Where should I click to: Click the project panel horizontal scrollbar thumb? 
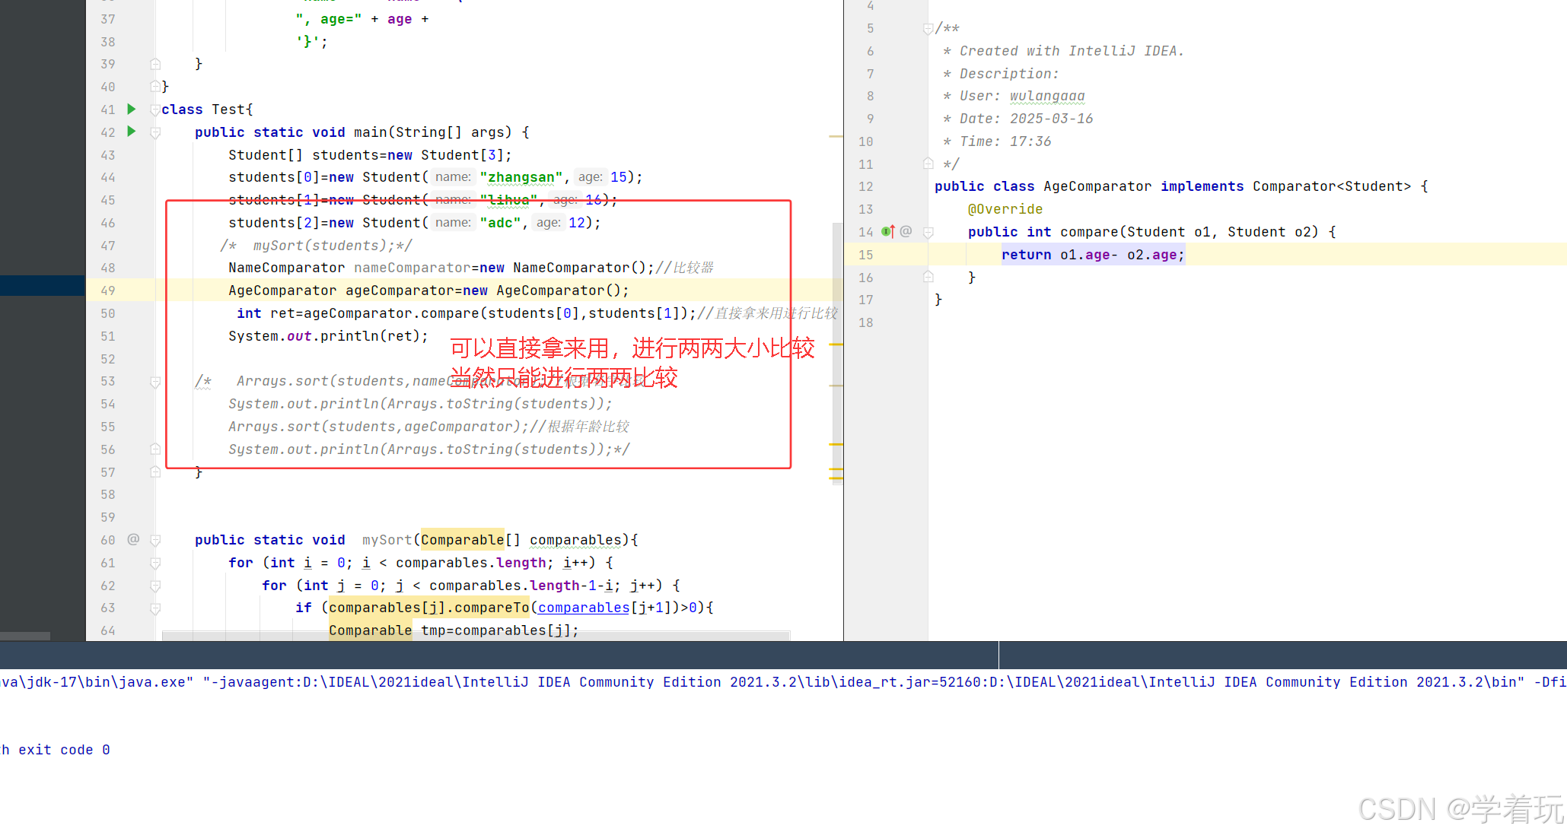click(x=25, y=636)
